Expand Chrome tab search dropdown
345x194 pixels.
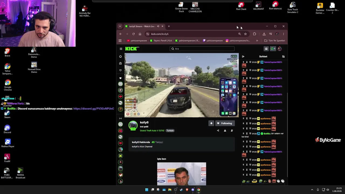[x=120, y=26]
